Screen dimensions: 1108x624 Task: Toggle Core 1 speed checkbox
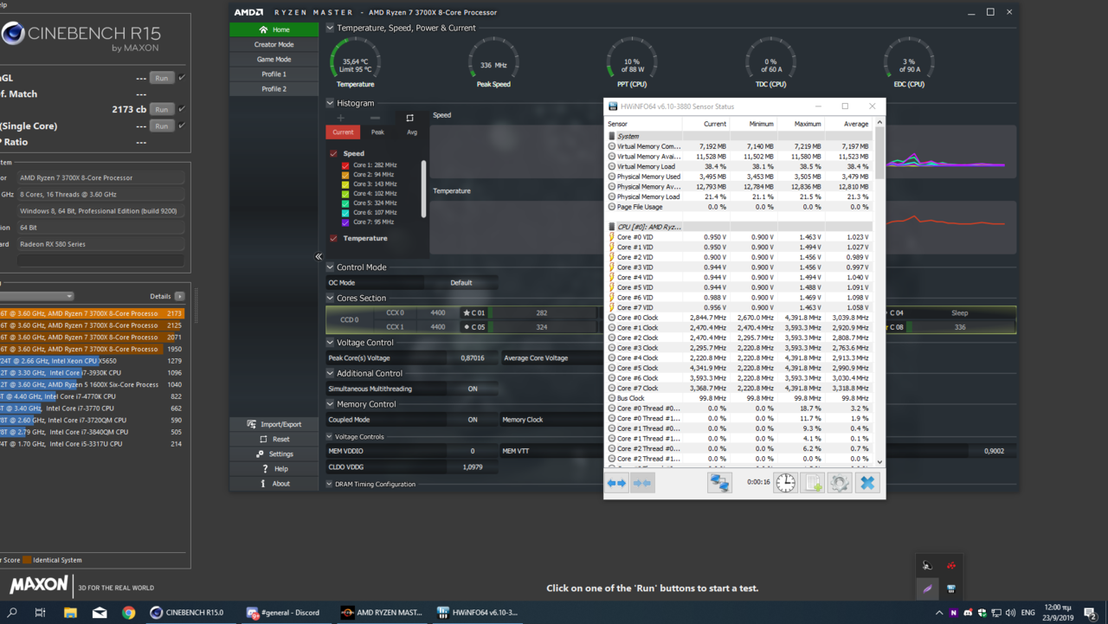click(x=345, y=164)
